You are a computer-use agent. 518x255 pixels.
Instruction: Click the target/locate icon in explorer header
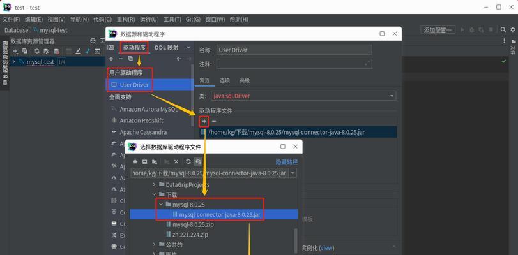[x=93, y=41]
